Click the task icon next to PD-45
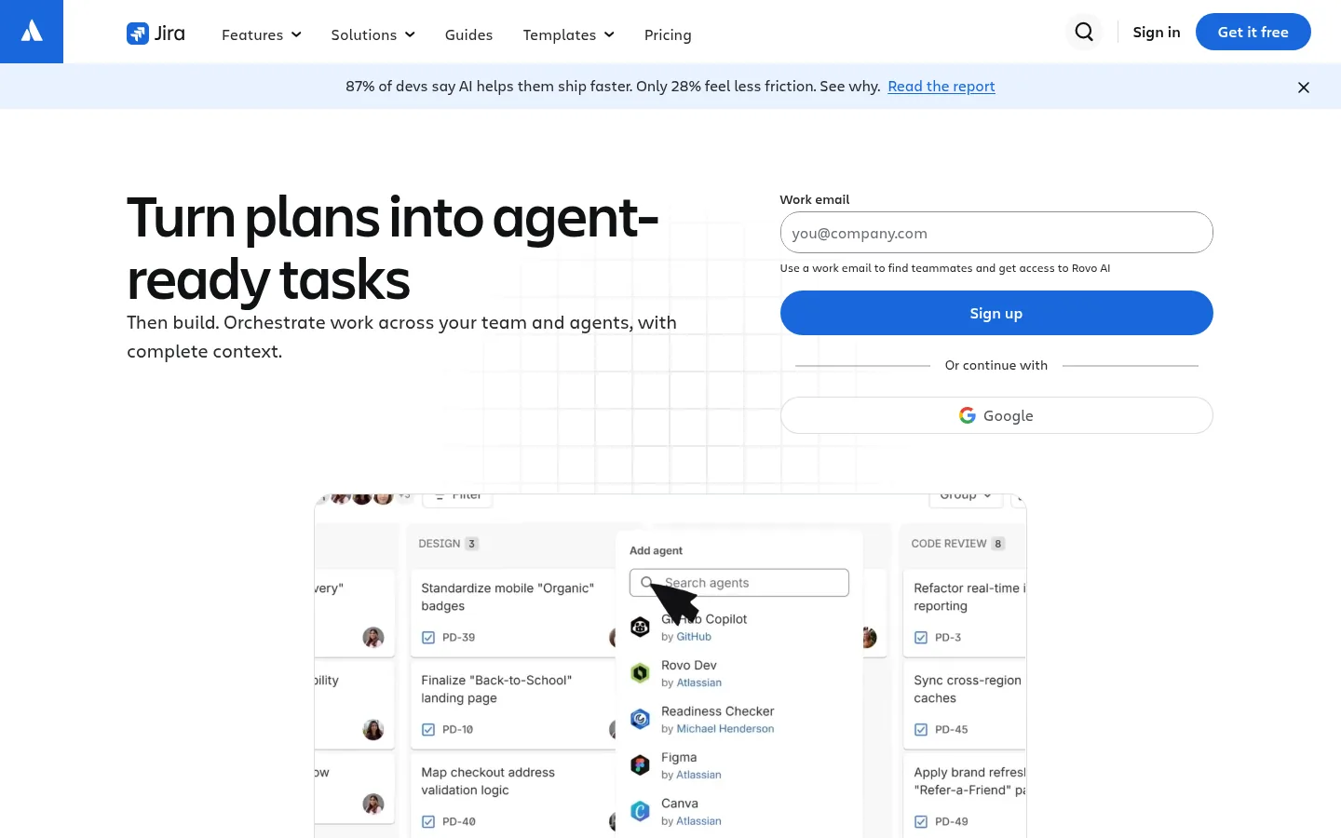 click(921, 730)
